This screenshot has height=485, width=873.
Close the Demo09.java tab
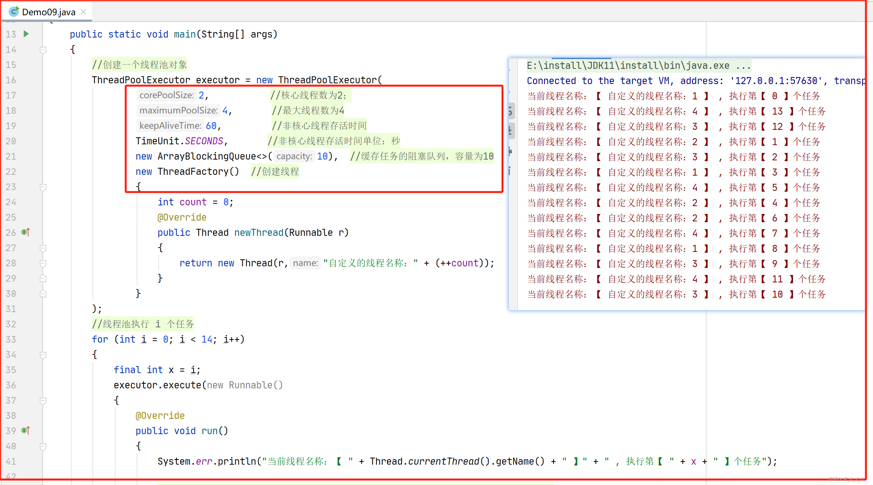83,12
